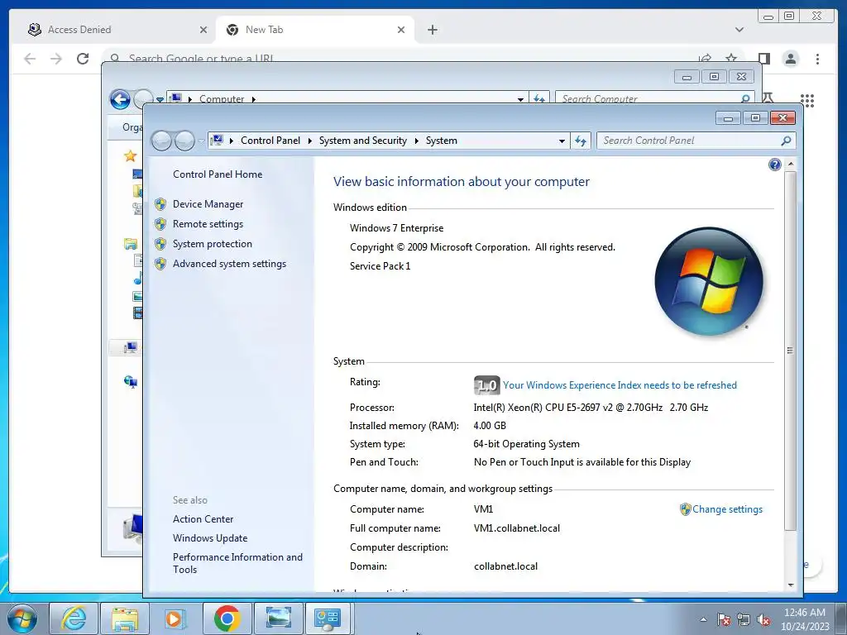The image size is (847, 635).
Task: Click the refresh button beside System address bar
Action: pos(581,141)
